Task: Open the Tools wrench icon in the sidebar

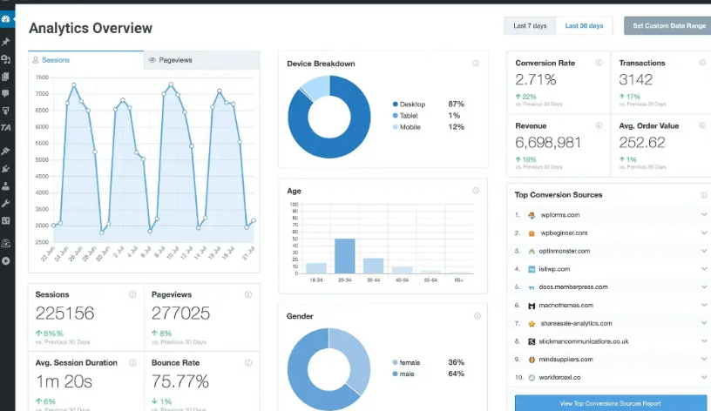Action: coord(6,204)
